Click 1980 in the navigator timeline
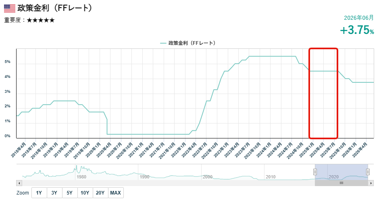381x201 pixels. [81, 177]
